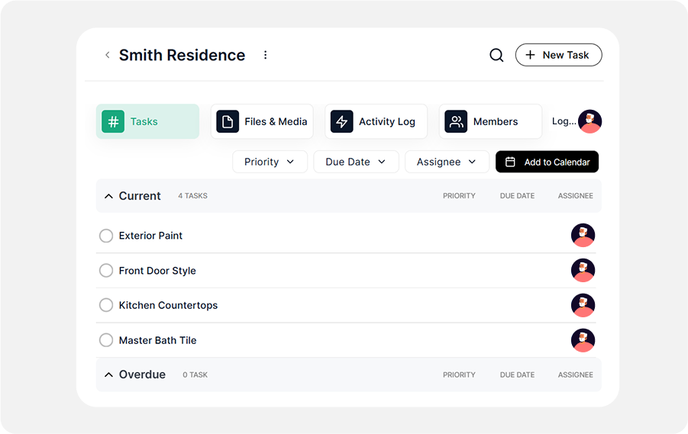This screenshot has height=434, width=688.
Task: Click the Activity Log lightning icon
Action: tap(341, 121)
